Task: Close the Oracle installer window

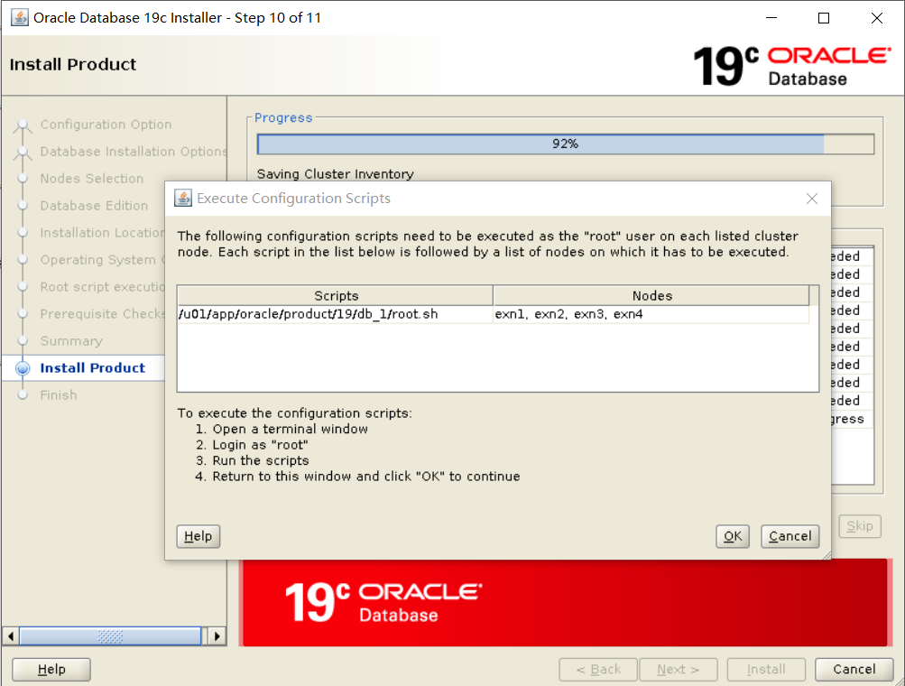Action: (877, 18)
